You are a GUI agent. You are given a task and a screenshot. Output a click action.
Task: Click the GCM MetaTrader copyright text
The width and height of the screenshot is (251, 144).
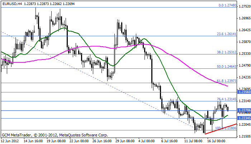coord(55,135)
